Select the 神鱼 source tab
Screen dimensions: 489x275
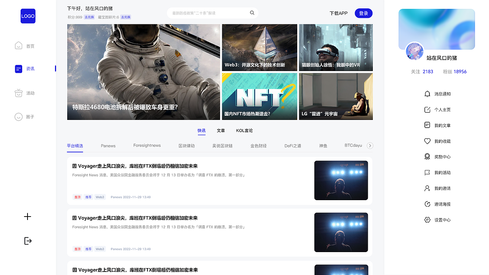coord(323,146)
